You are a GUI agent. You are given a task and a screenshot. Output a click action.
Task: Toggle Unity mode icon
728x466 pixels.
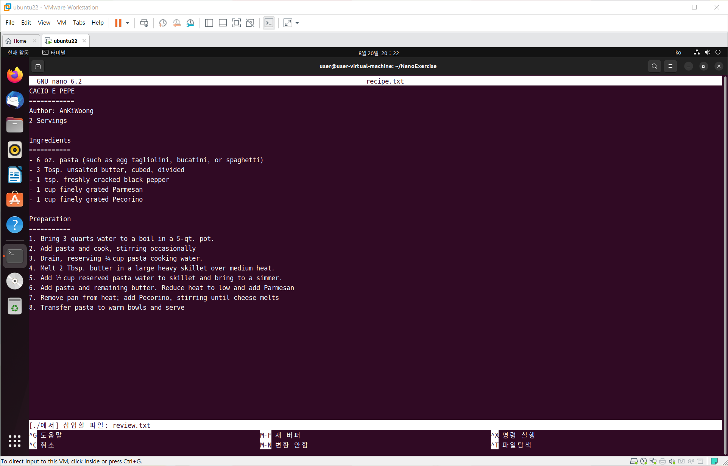pyautogui.click(x=250, y=23)
